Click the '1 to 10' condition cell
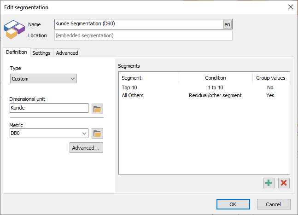 216,87
